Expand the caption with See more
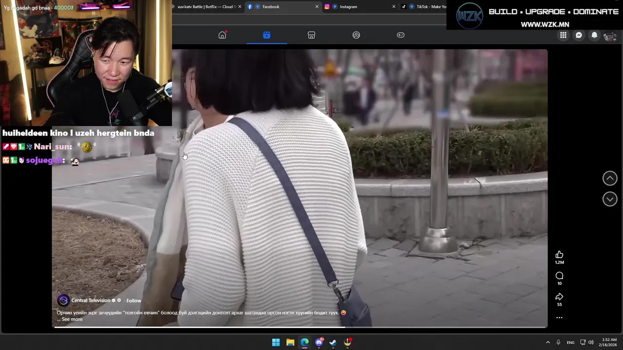 [x=72, y=319]
